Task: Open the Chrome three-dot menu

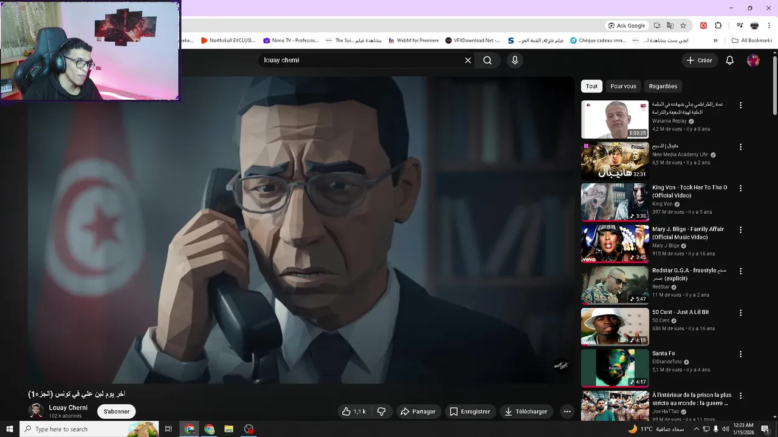Action: [769, 25]
